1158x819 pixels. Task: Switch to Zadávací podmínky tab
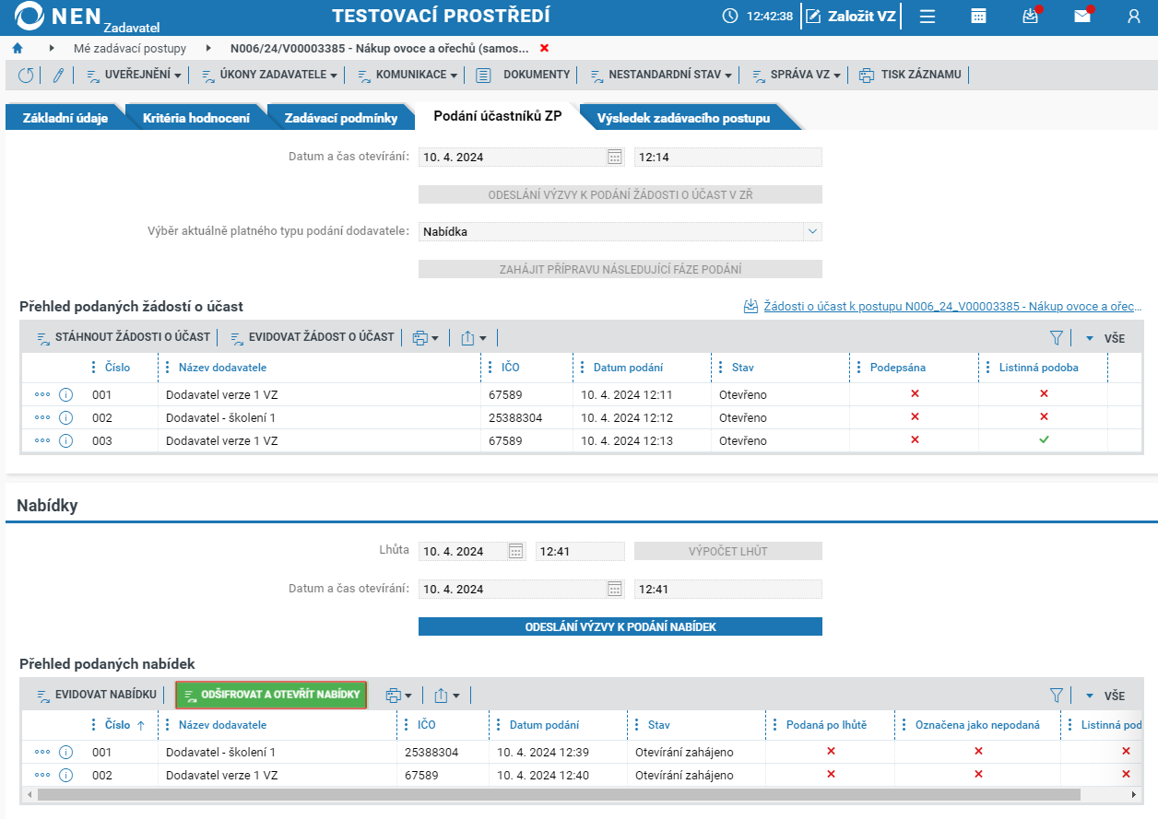341,118
